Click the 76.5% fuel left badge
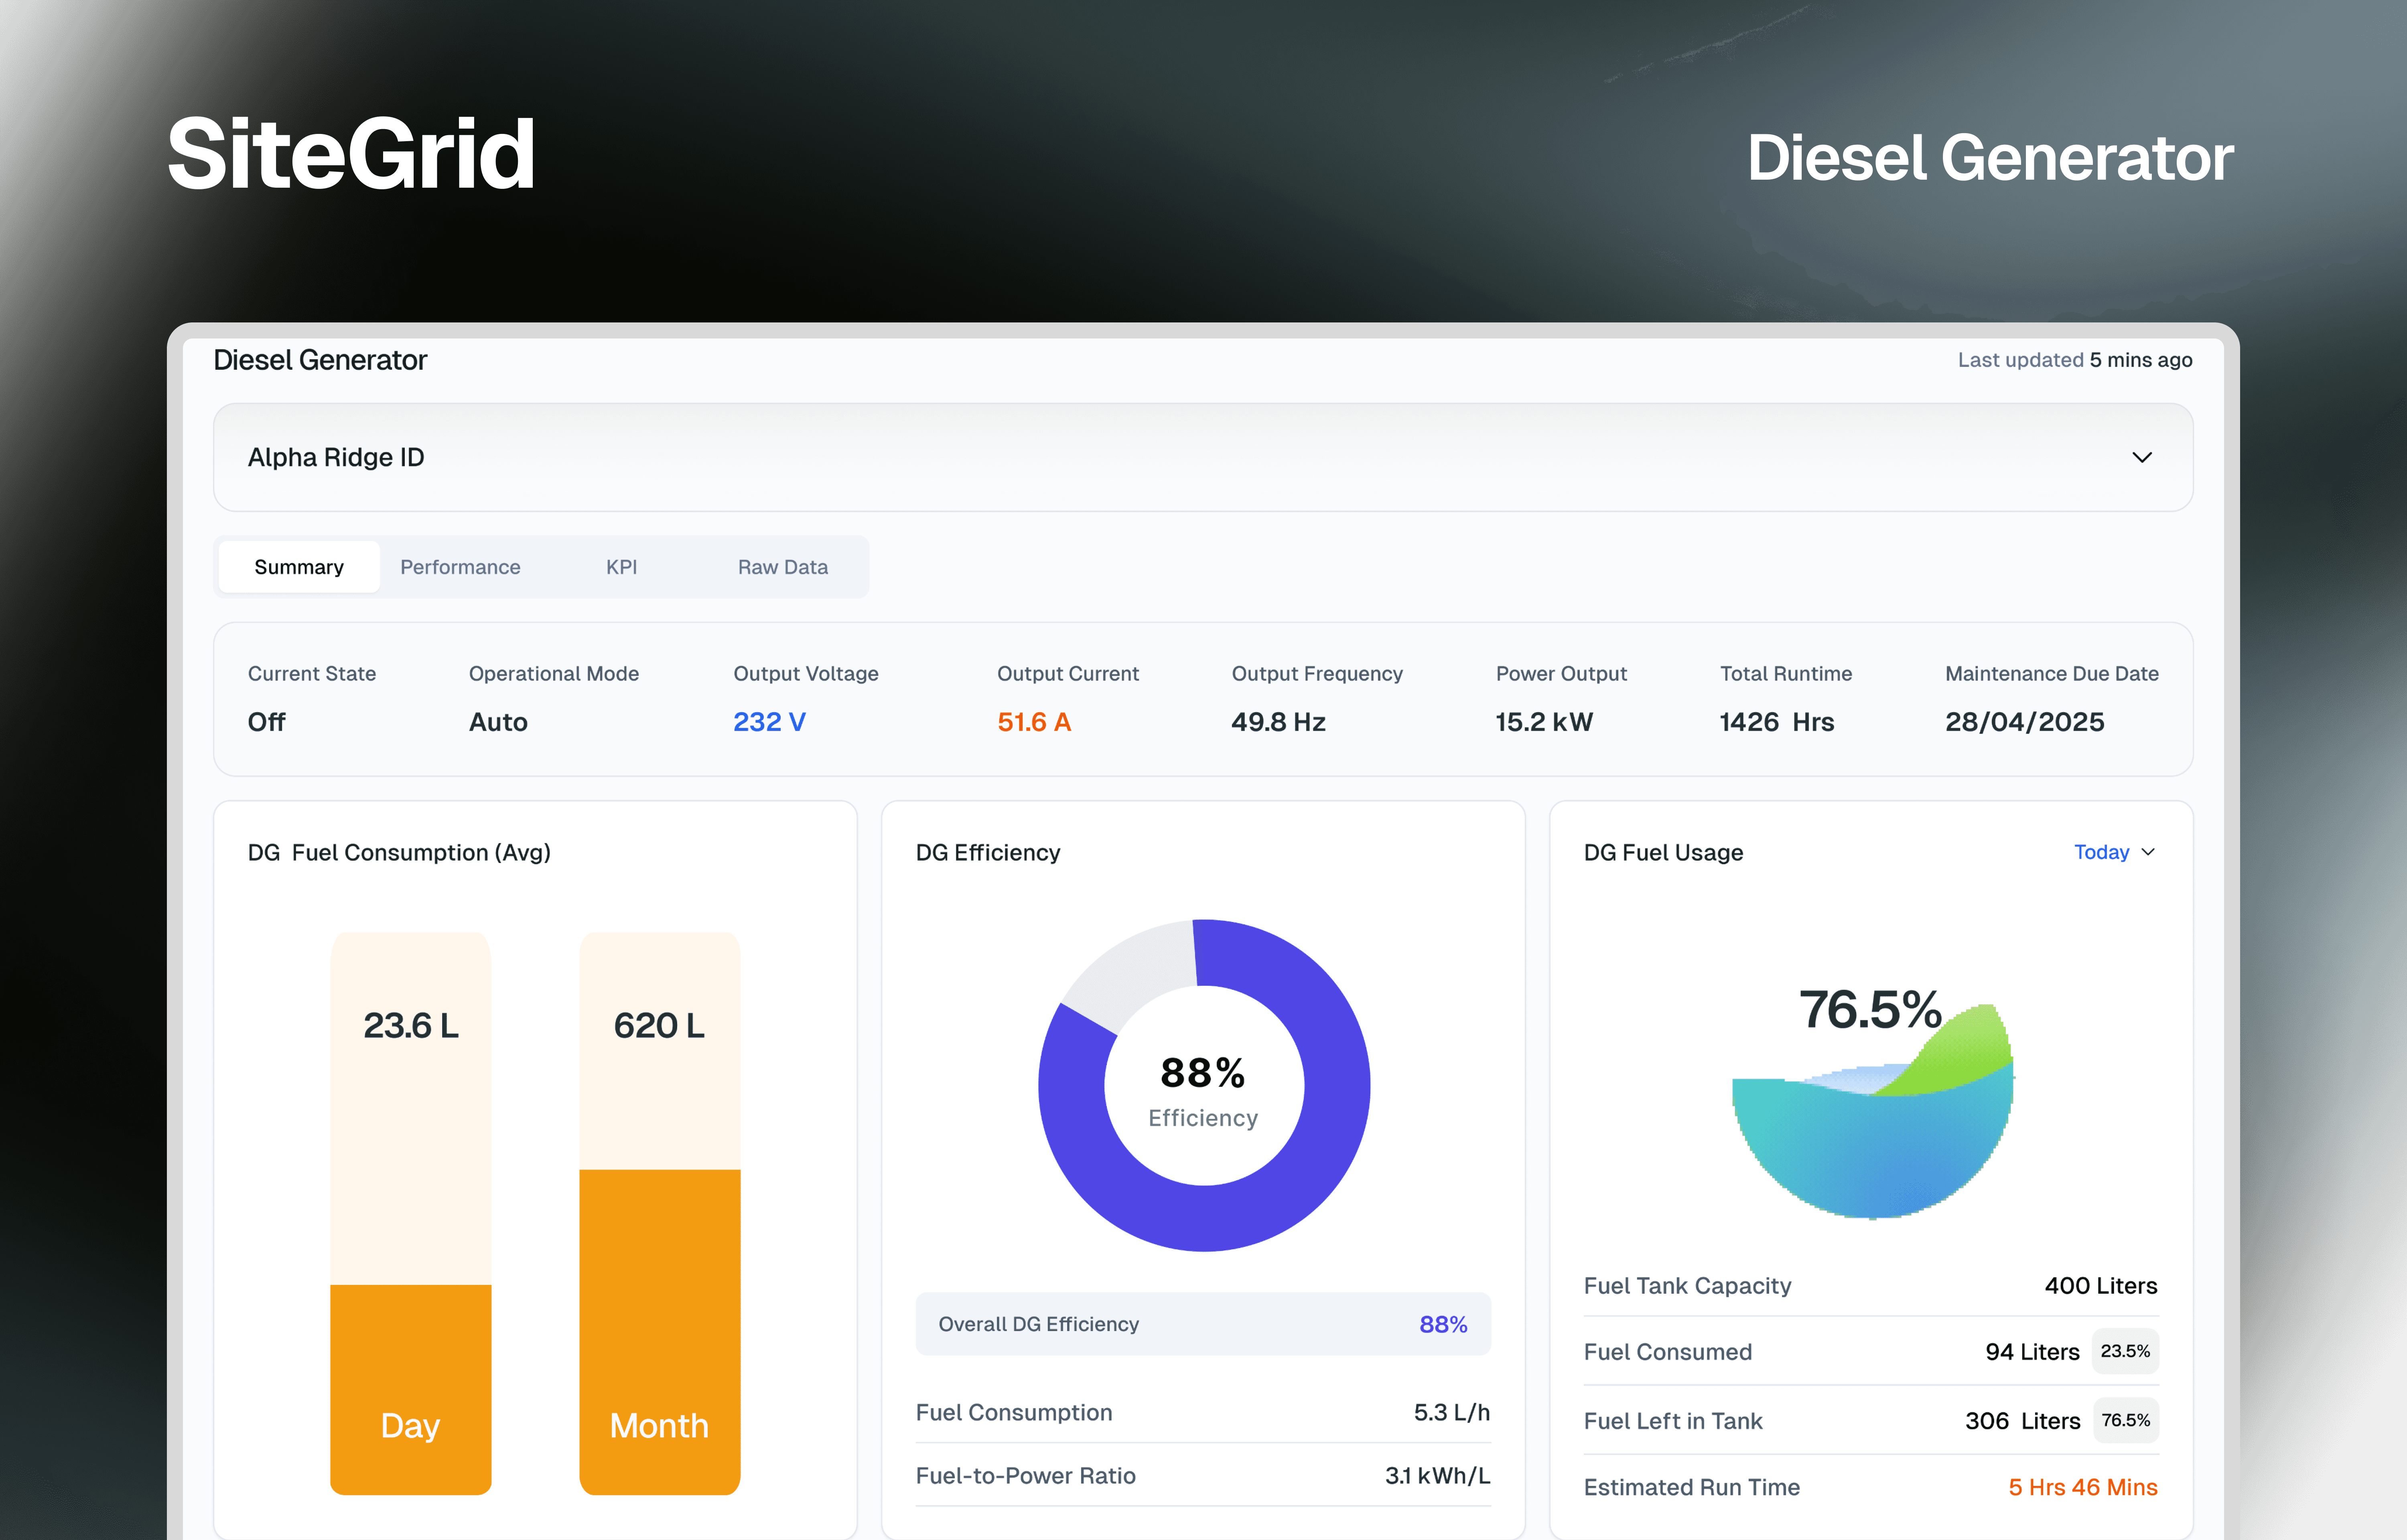 tap(2125, 1420)
